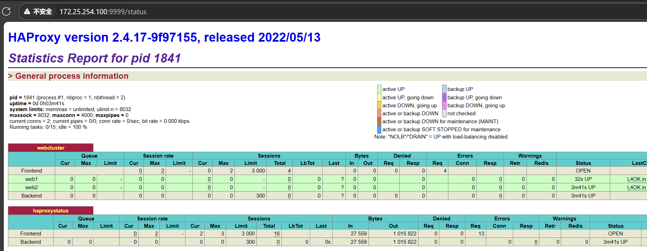Click haproxystatus Frontend session rate max 2

[156, 234]
